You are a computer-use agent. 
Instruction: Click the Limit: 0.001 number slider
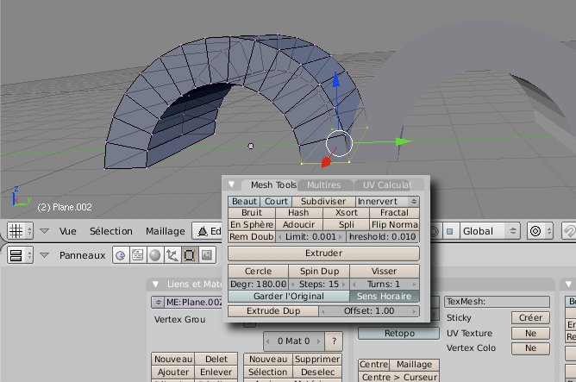310,236
